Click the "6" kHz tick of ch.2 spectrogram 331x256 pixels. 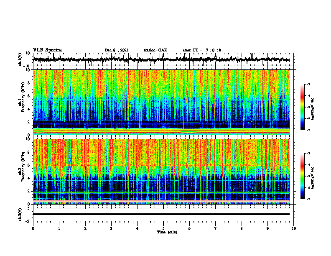(29, 165)
